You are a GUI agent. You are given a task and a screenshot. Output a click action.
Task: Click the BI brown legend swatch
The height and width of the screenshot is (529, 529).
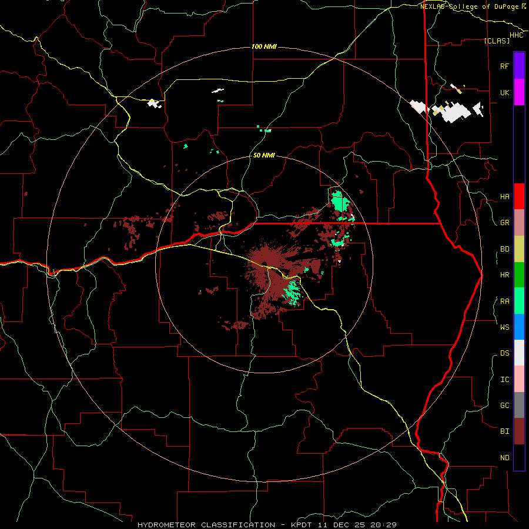tap(519, 431)
